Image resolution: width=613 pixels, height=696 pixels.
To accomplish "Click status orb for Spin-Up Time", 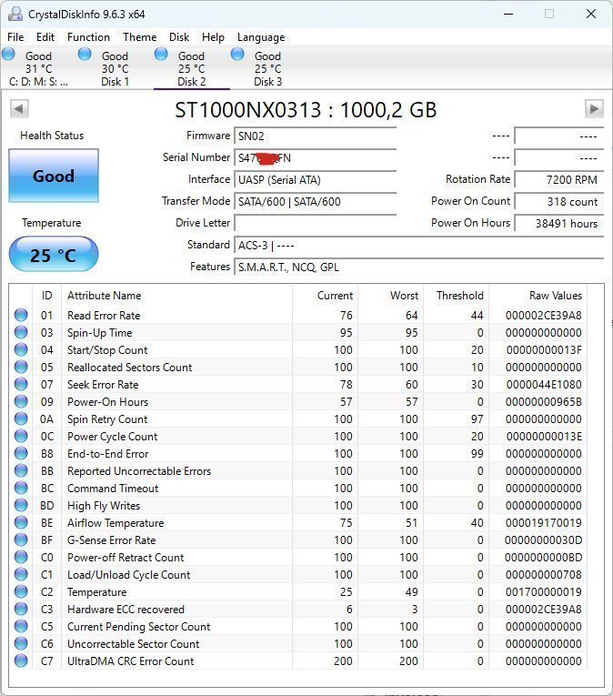I will (x=21, y=332).
